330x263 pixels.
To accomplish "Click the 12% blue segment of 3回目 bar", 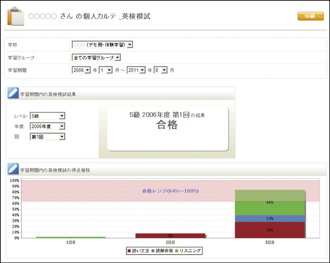I will coord(270,218).
